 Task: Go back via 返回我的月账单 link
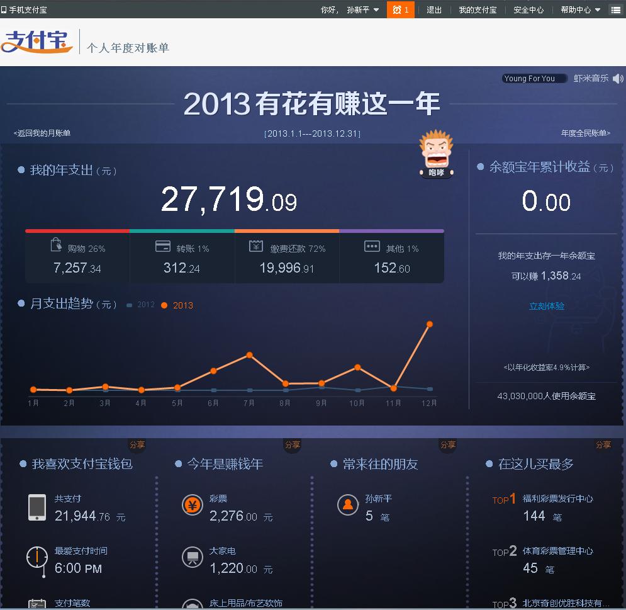pyautogui.click(x=42, y=133)
